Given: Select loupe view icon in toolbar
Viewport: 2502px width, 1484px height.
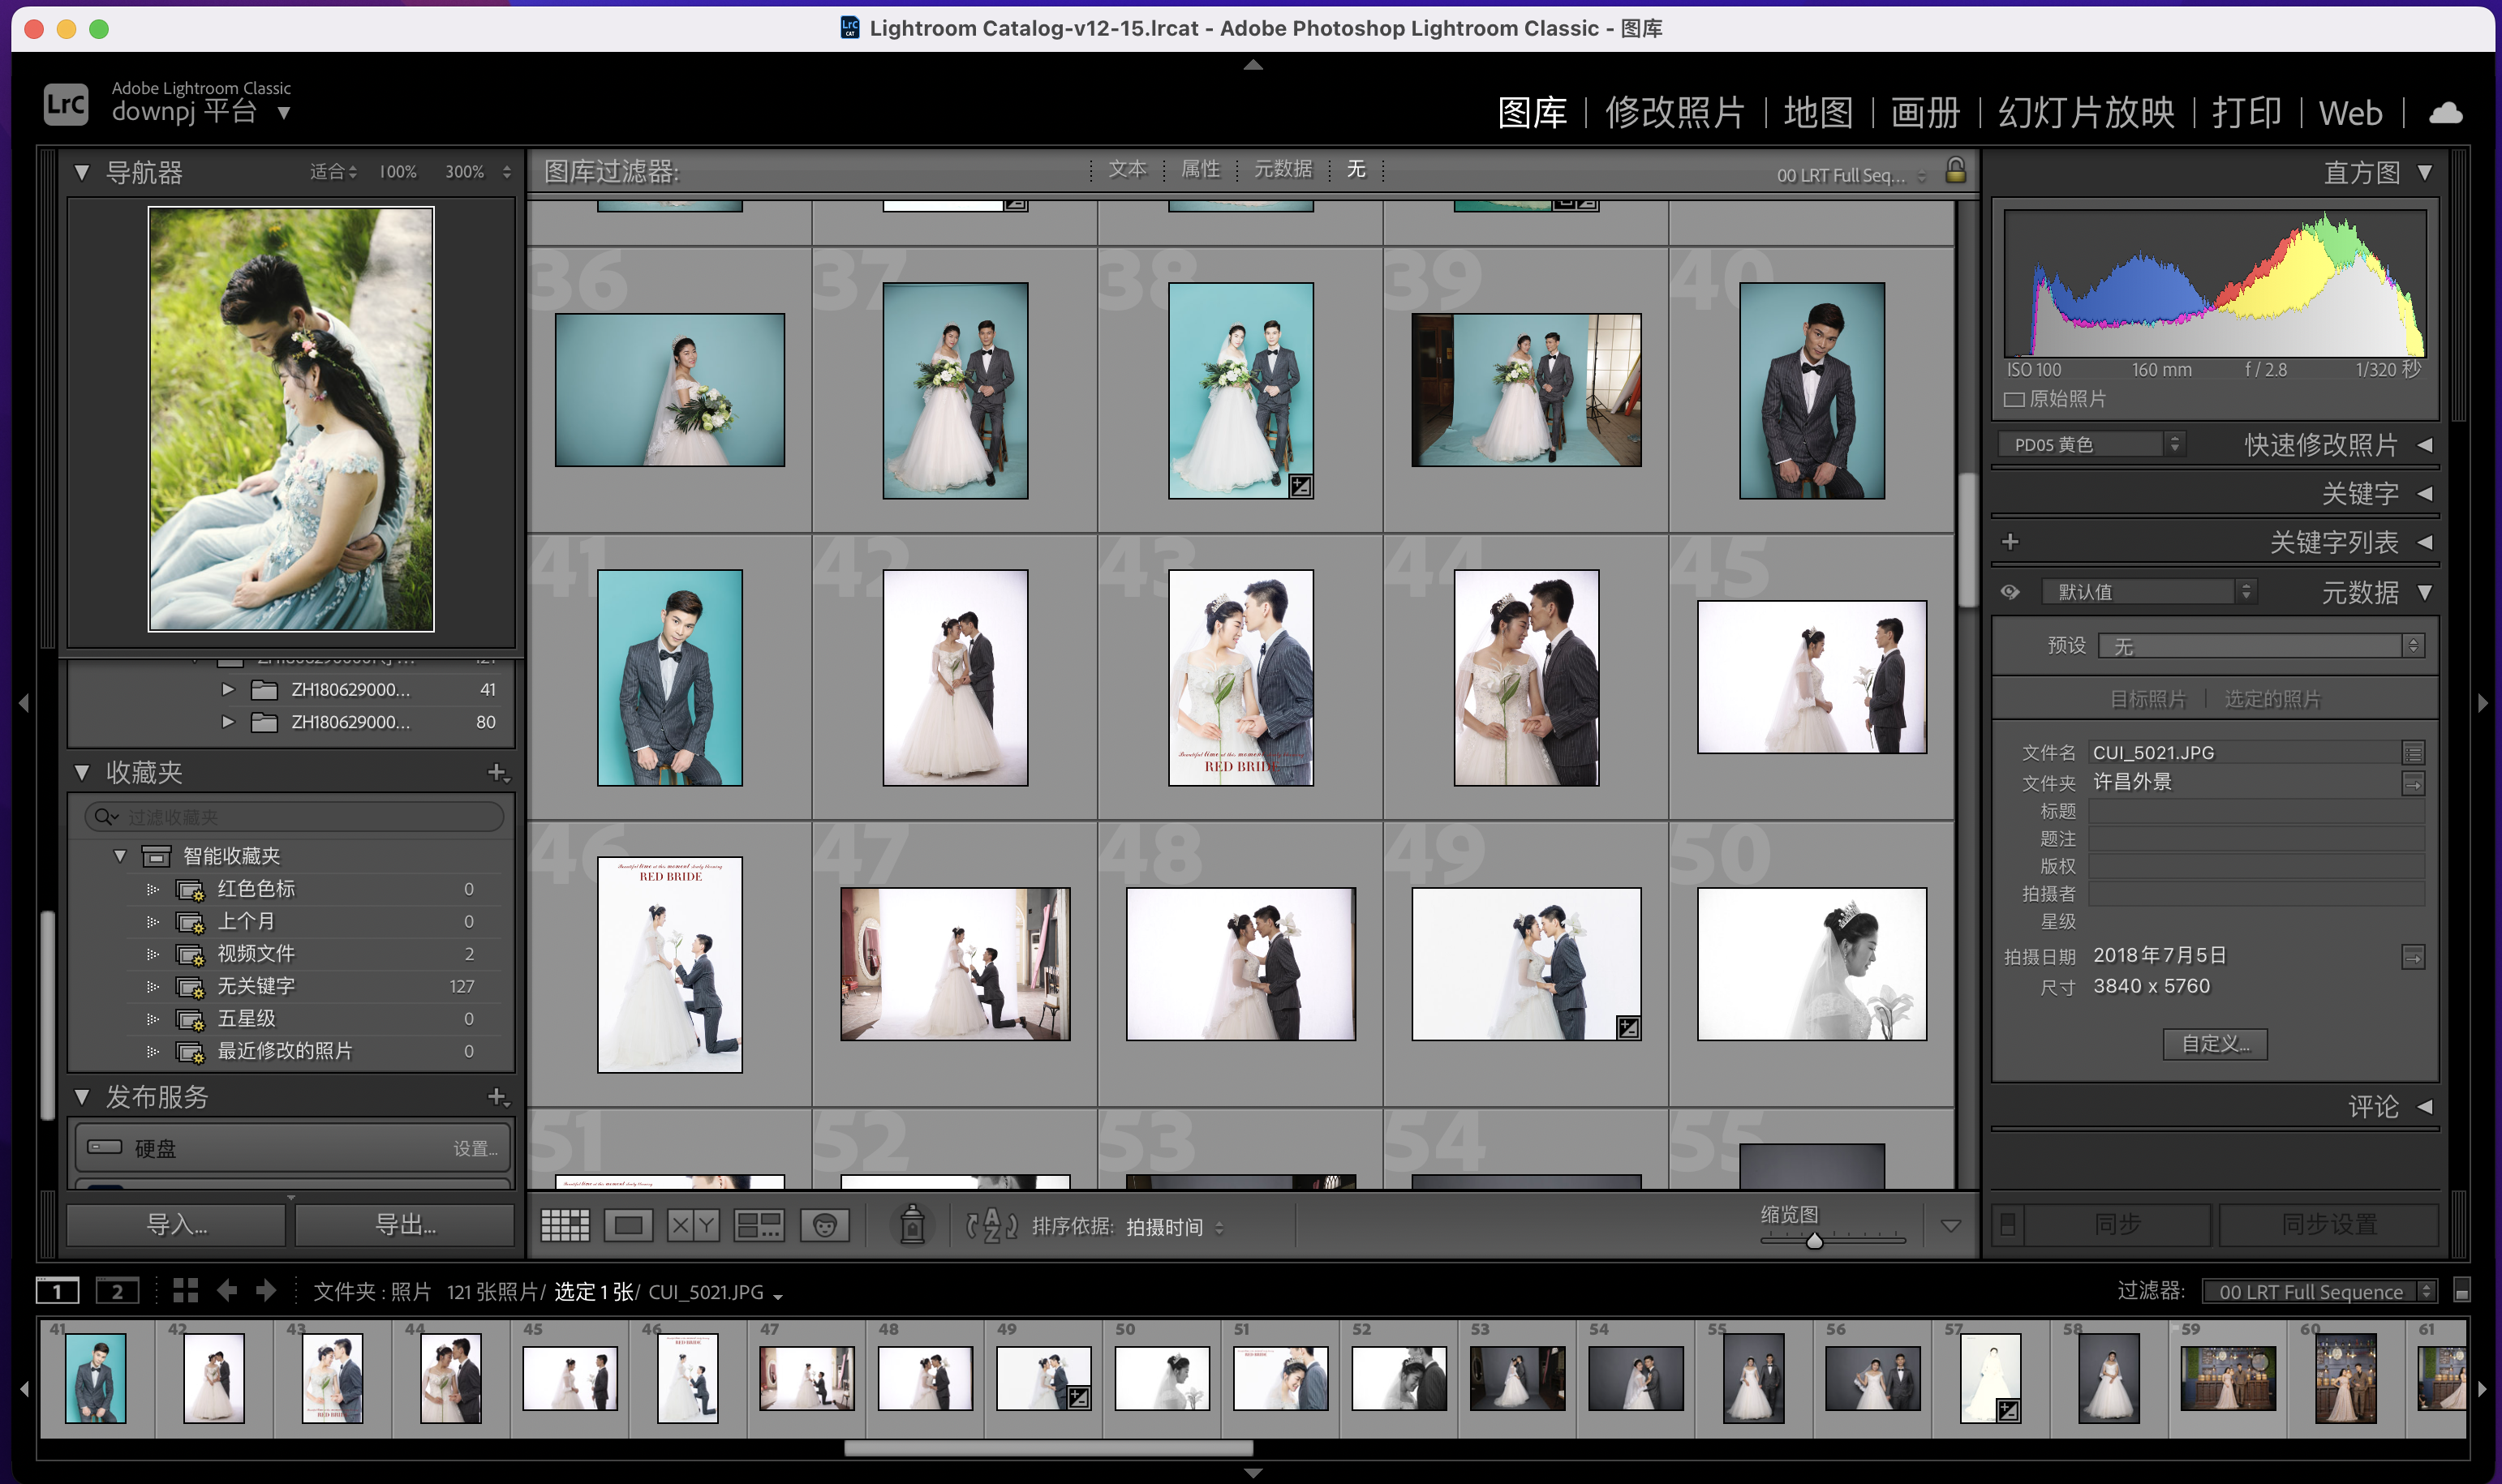Looking at the screenshot, I should 628,1225.
